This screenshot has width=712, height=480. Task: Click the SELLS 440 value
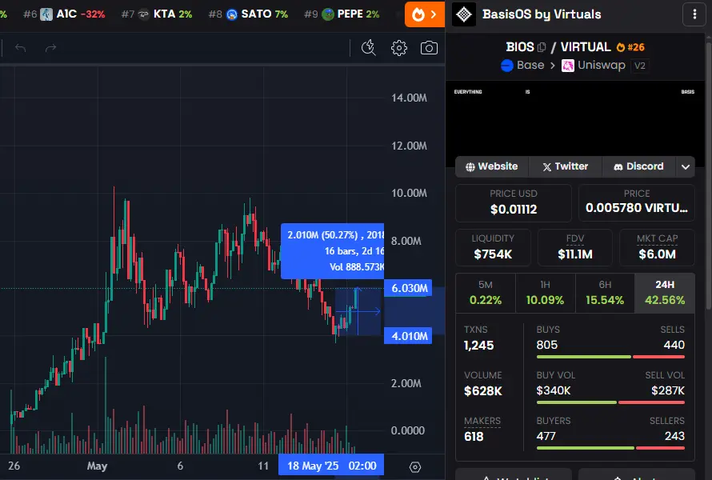[x=674, y=345]
